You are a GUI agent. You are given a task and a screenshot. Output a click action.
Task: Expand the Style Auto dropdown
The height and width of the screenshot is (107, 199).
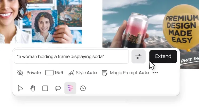tap(86, 73)
